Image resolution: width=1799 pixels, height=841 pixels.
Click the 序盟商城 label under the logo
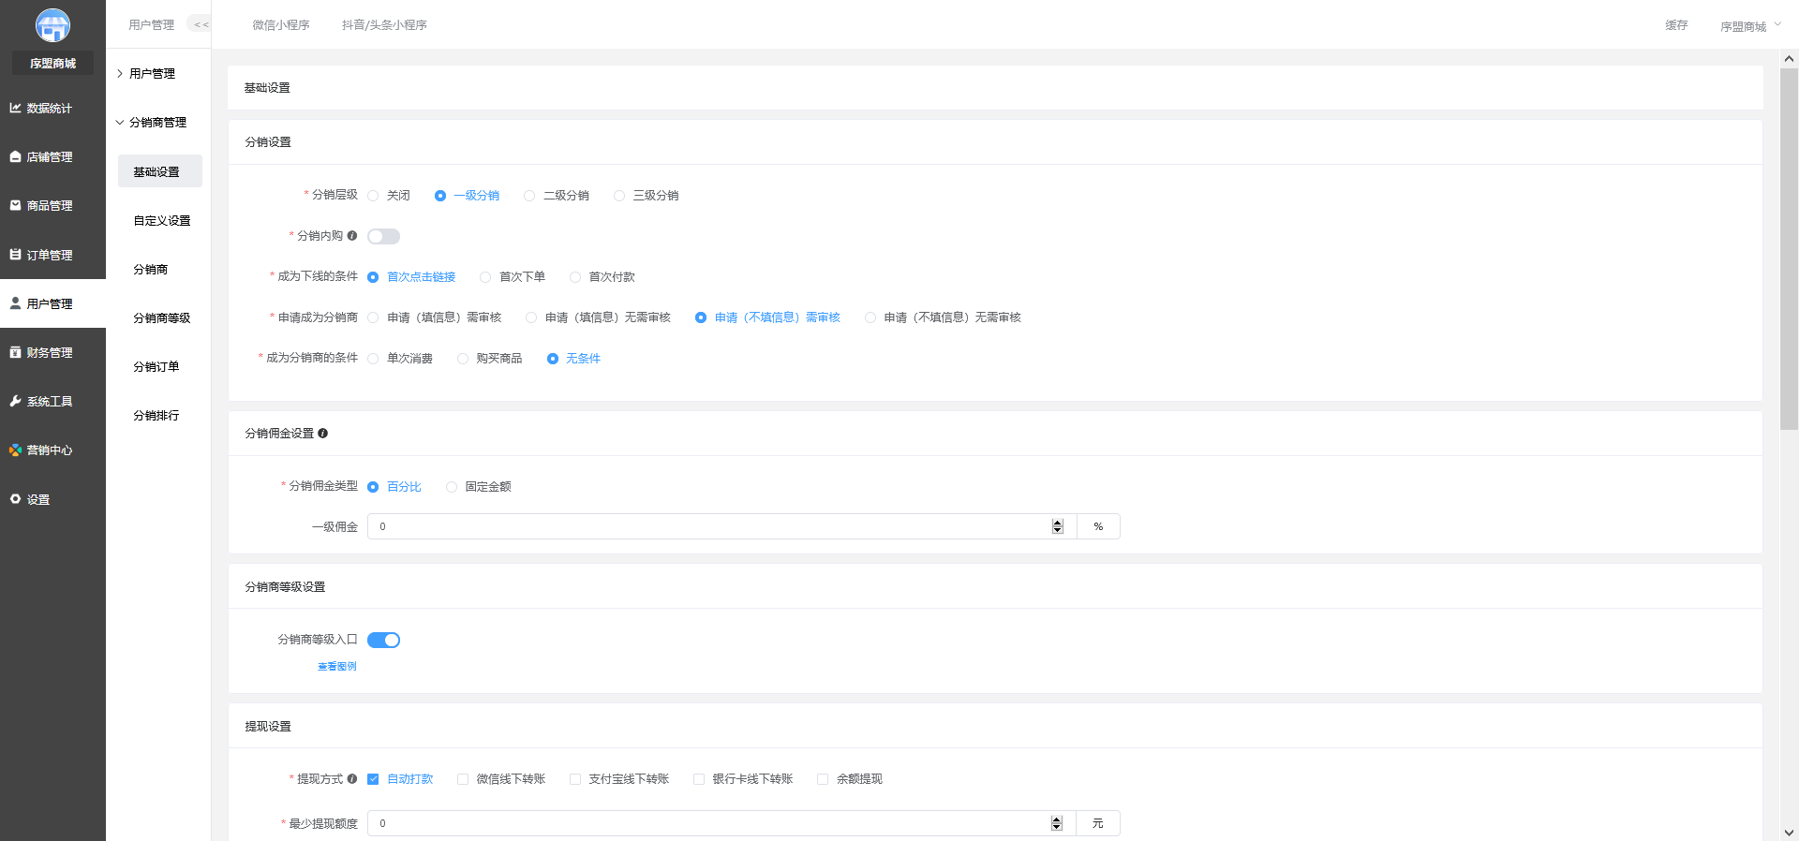click(x=52, y=63)
